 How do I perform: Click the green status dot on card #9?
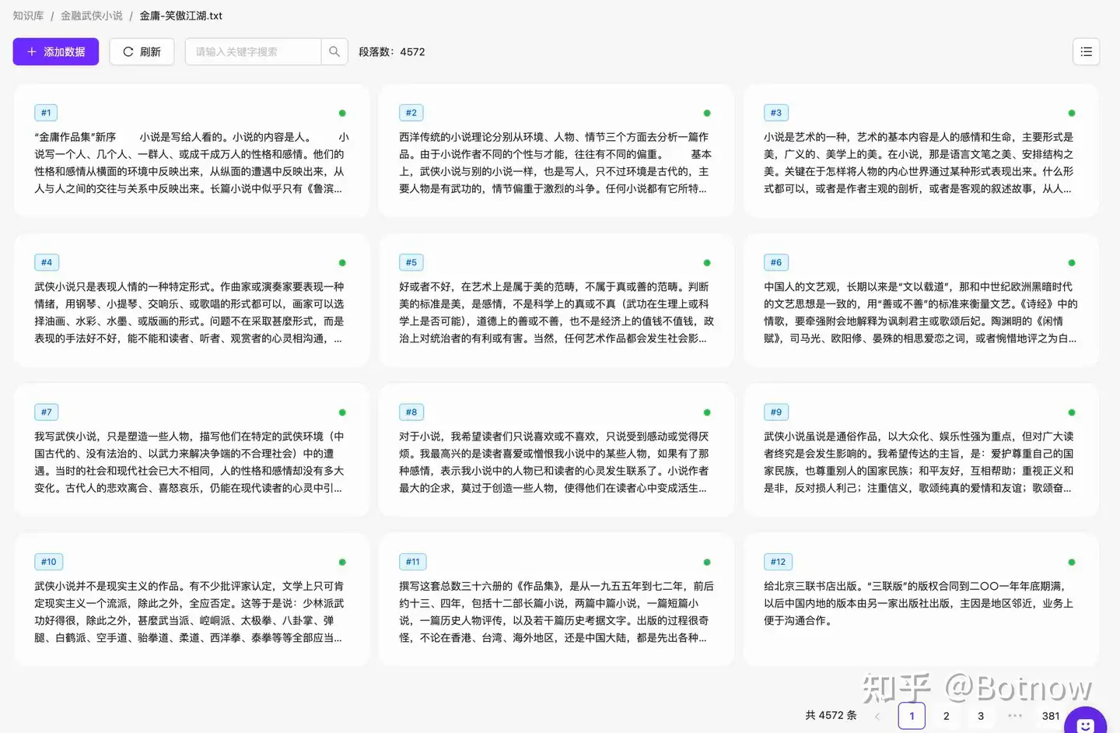point(1072,412)
